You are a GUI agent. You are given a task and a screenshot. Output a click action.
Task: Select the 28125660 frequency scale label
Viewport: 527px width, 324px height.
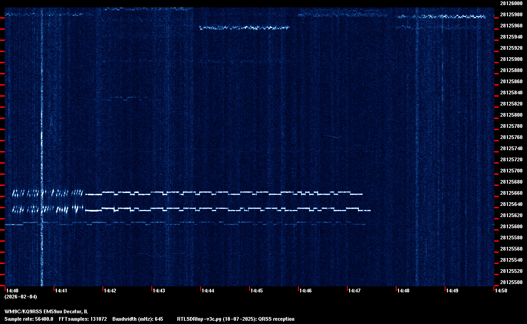click(x=511, y=193)
